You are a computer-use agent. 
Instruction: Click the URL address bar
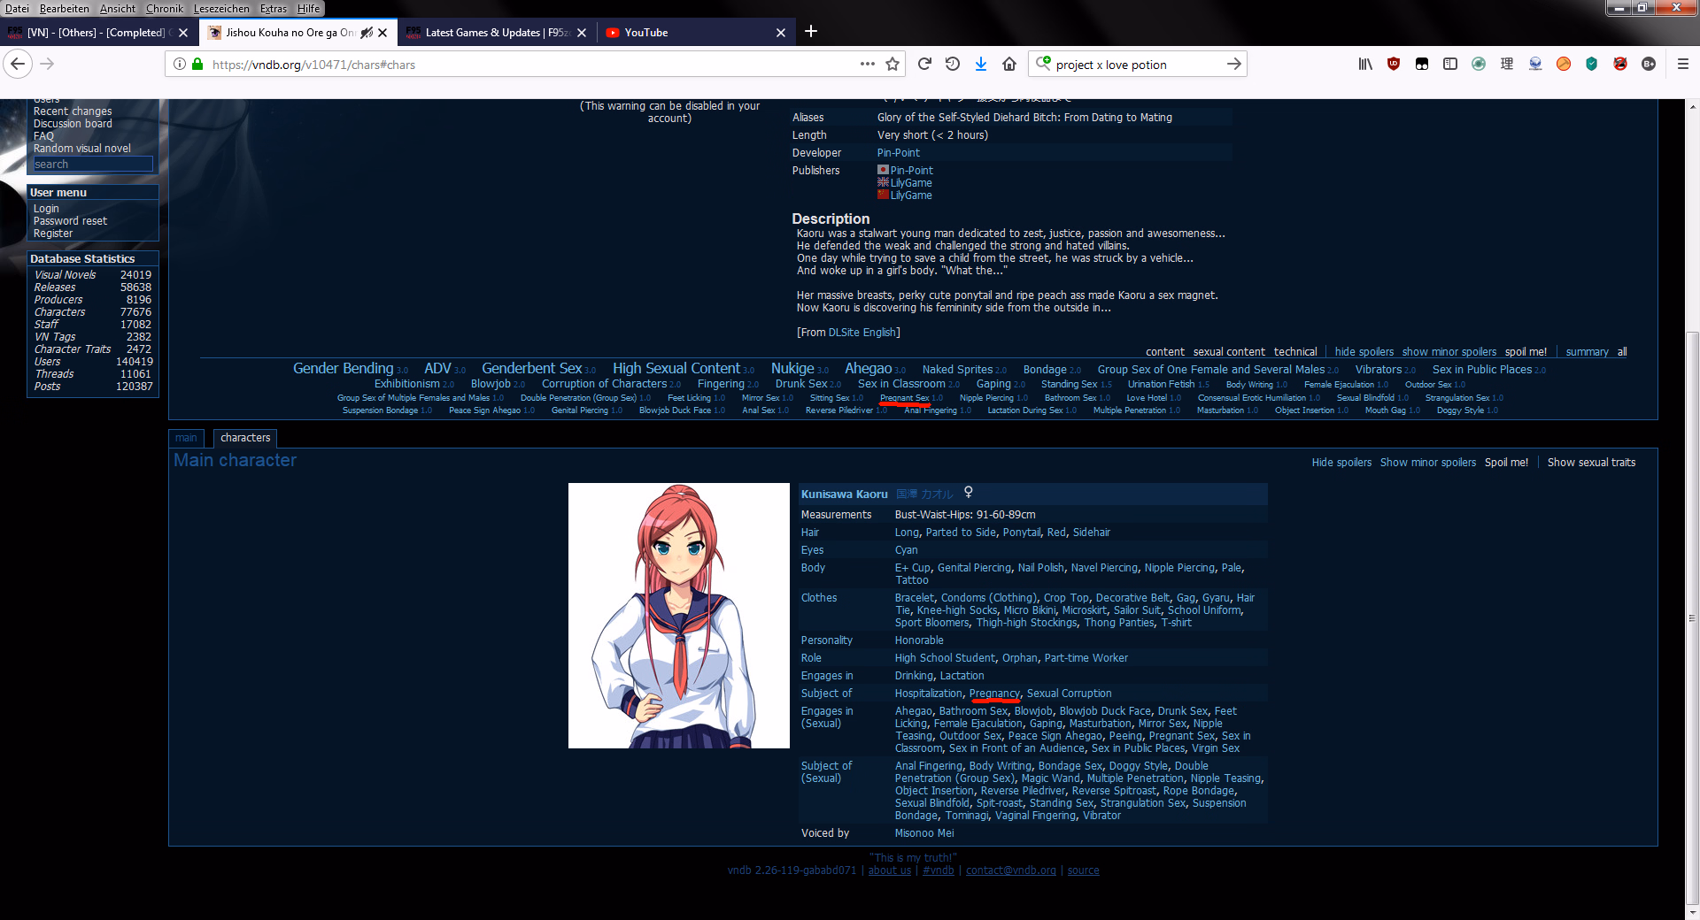pos(531,65)
